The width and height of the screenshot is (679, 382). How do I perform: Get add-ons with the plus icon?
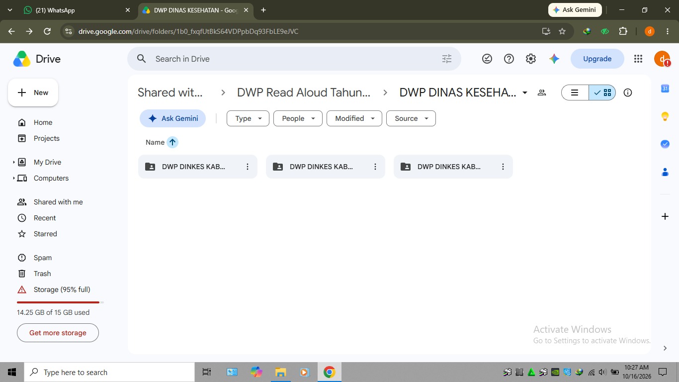pos(665,216)
